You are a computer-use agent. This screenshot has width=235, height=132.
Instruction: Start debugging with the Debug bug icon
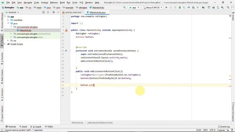click(180, 7)
